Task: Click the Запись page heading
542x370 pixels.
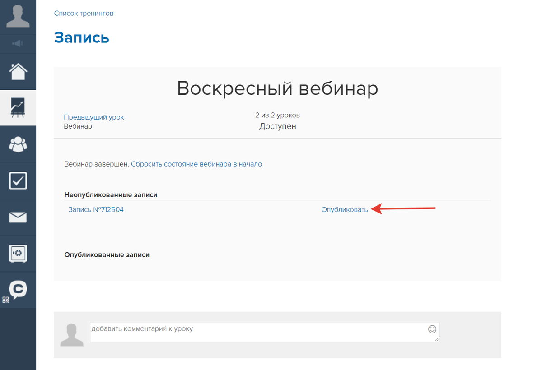Action: click(82, 37)
